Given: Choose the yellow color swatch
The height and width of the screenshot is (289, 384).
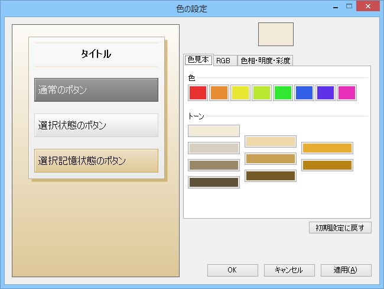Looking at the screenshot, I should click(x=240, y=93).
